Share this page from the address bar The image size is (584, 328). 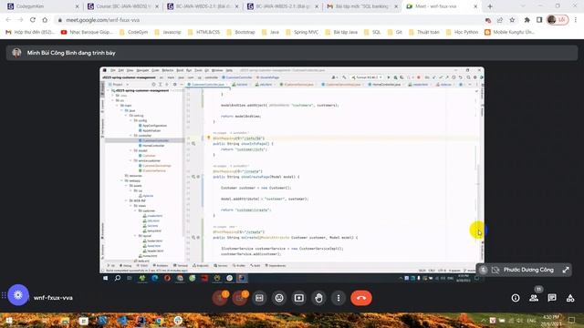point(500,20)
